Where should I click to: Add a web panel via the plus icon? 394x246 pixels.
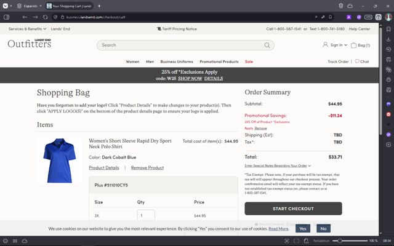point(388,145)
